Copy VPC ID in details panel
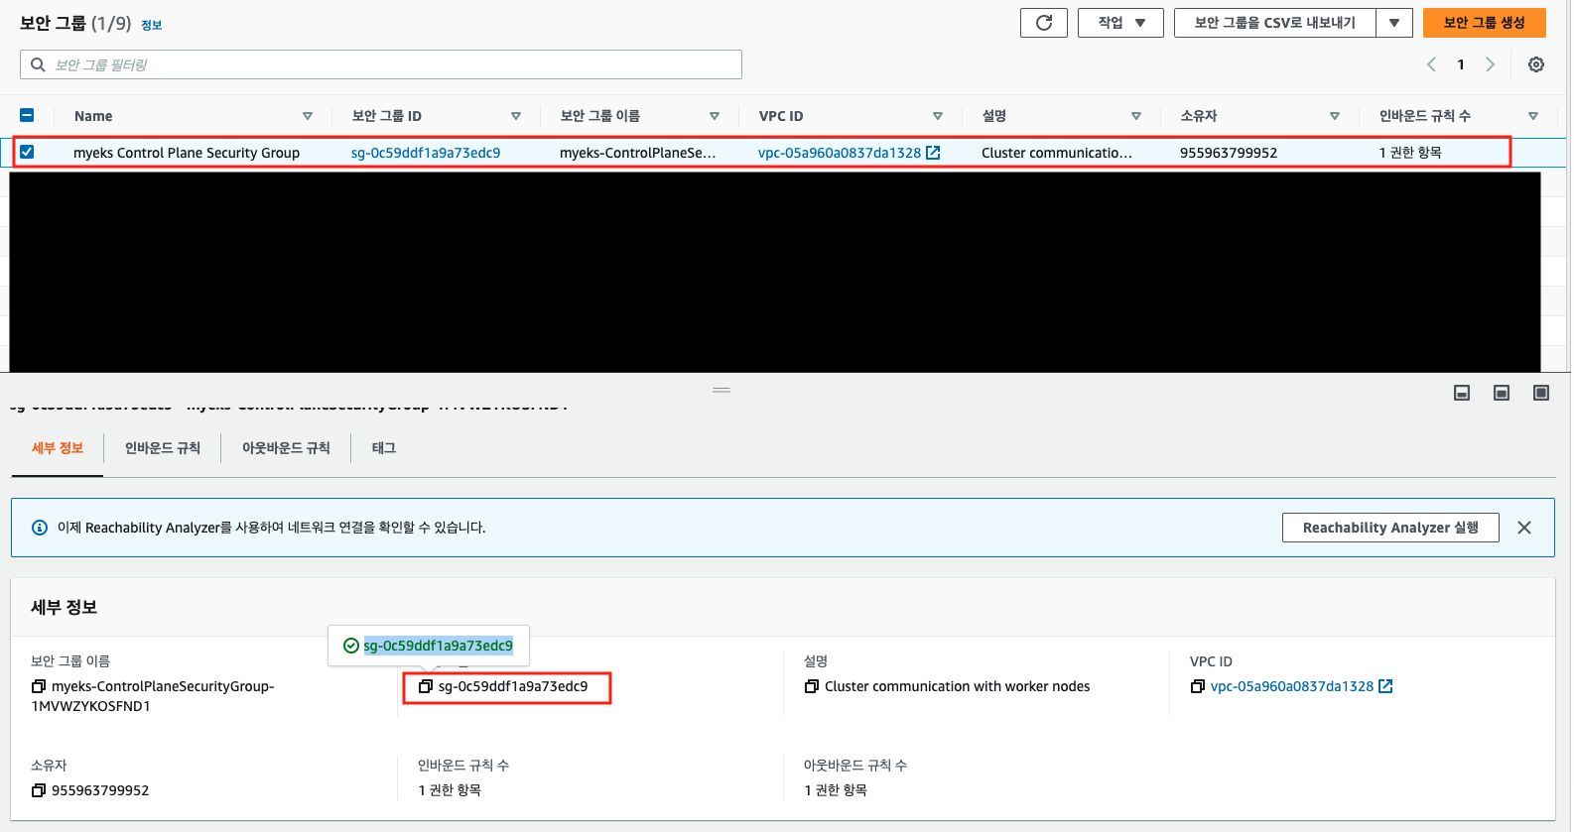1574x832 pixels. (1198, 686)
